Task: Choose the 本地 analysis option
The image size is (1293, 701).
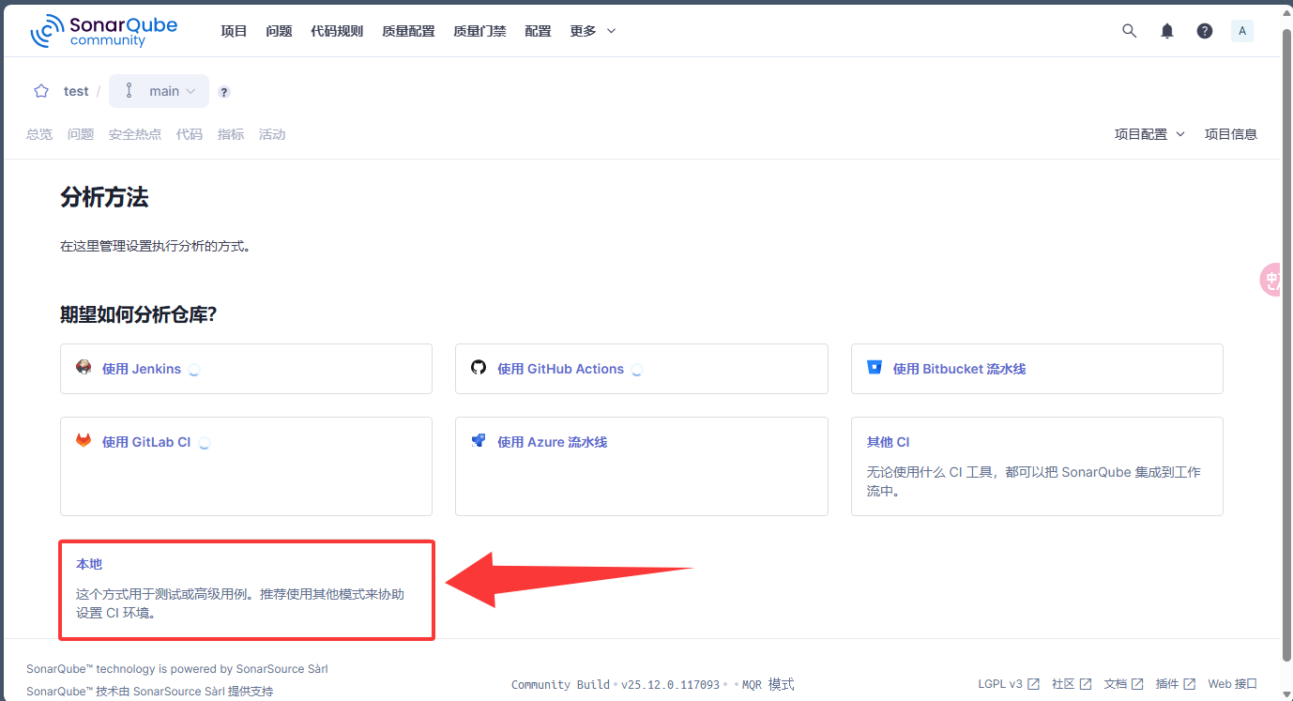Action: (246, 589)
